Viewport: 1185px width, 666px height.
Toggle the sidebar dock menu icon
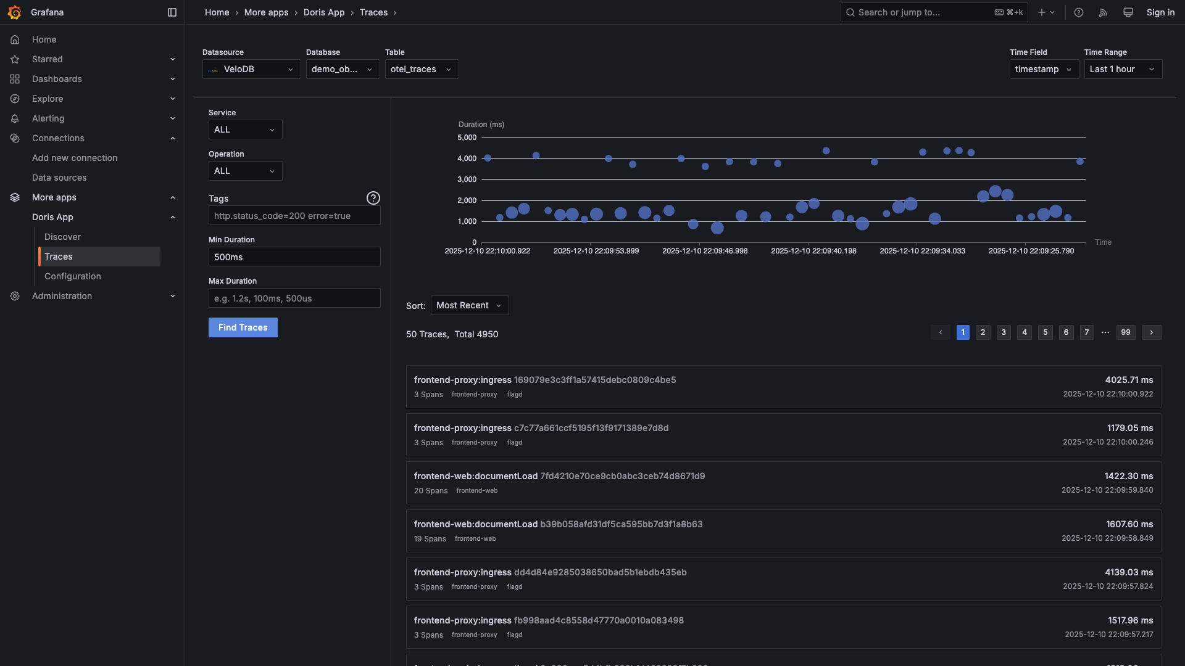pos(172,12)
